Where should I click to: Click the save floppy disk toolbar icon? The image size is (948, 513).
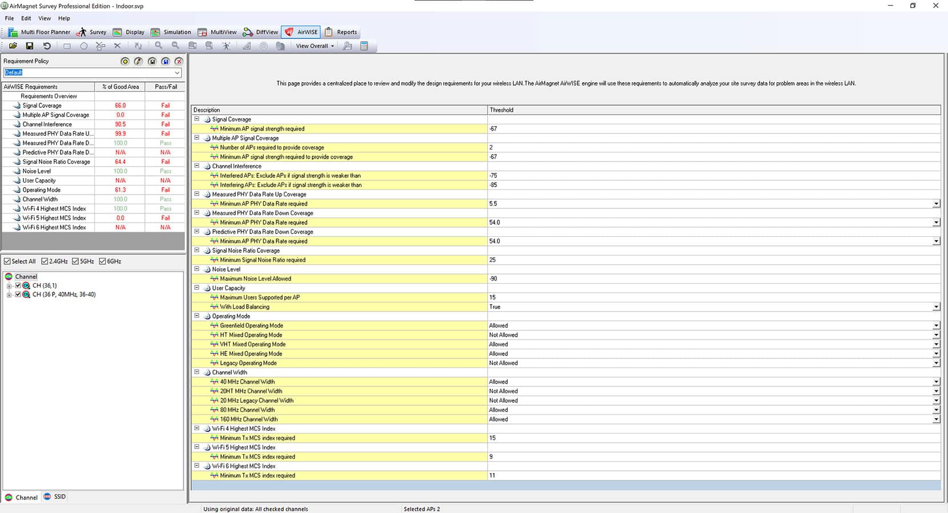tap(30, 46)
